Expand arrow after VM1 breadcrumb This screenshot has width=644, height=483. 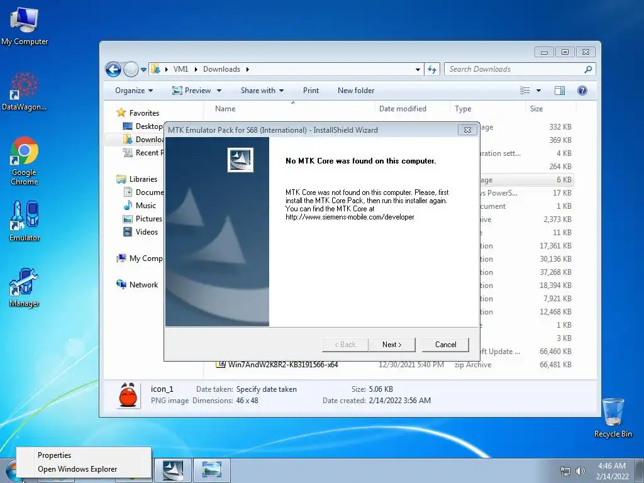coord(196,69)
